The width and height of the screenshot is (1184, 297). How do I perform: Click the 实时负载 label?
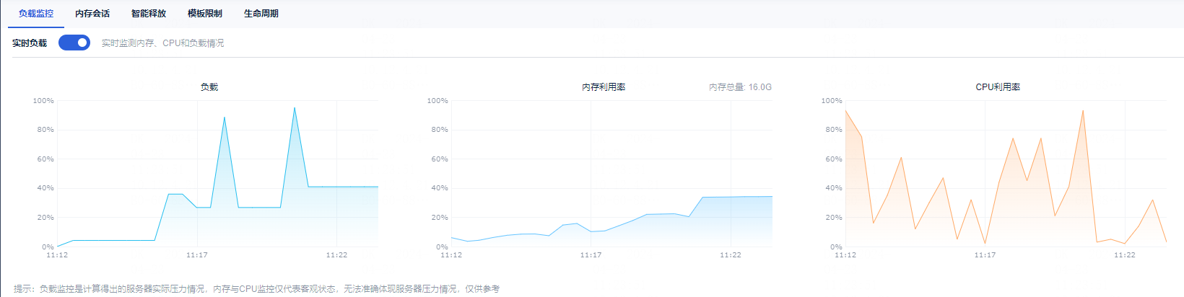pos(30,43)
